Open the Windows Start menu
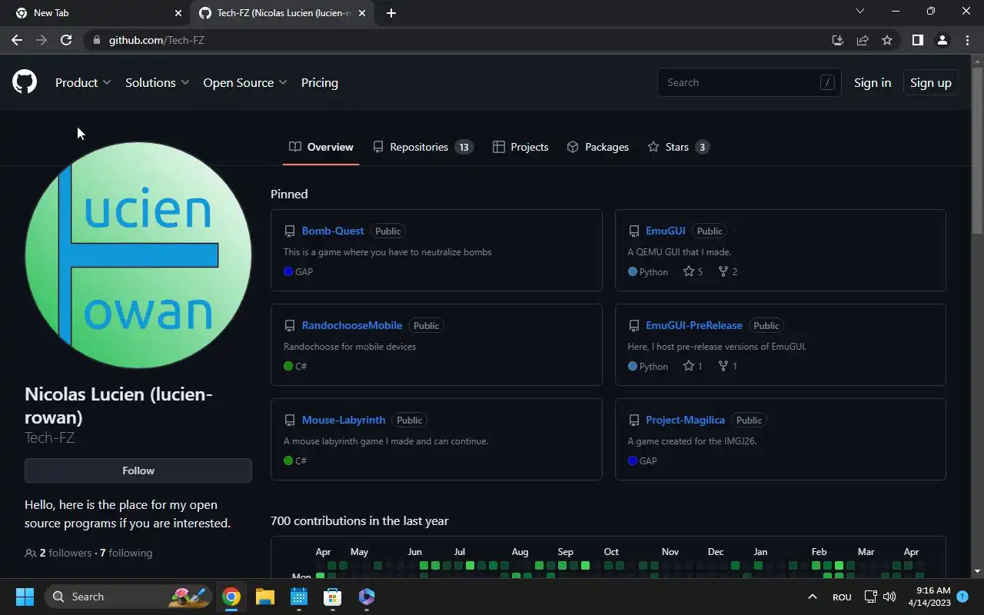 [x=25, y=597]
